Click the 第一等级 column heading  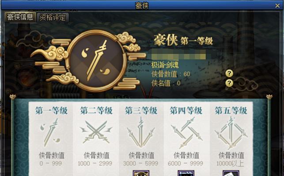coord(51,110)
